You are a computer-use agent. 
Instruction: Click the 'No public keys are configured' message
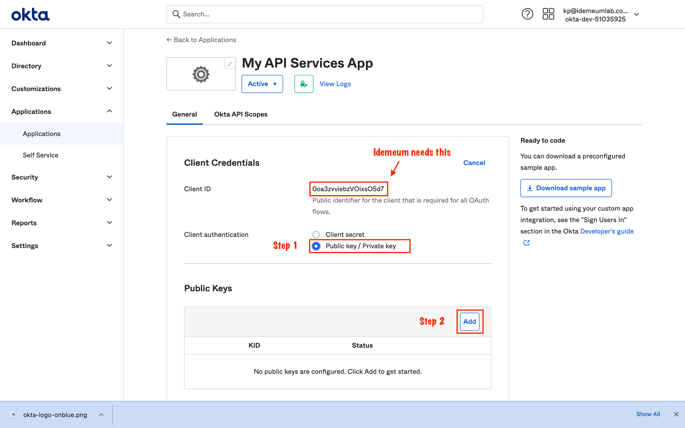tap(338, 372)
